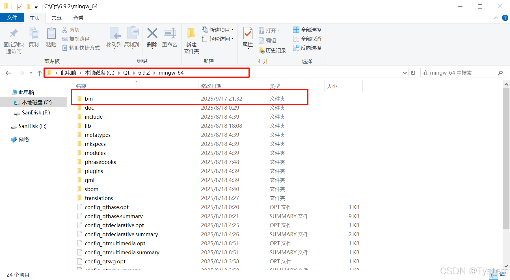Collapse the ribbon with chevron

496,18
